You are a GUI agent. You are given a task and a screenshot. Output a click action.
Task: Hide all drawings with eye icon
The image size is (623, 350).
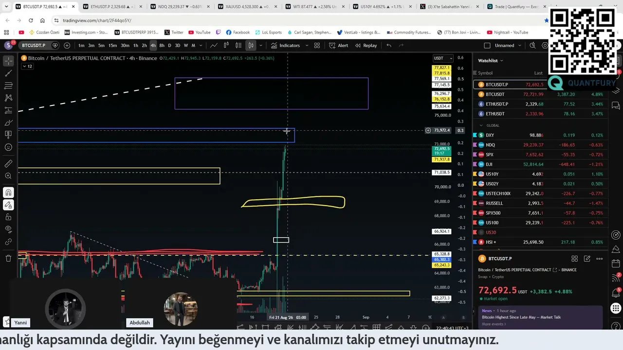tap(8, 229)
